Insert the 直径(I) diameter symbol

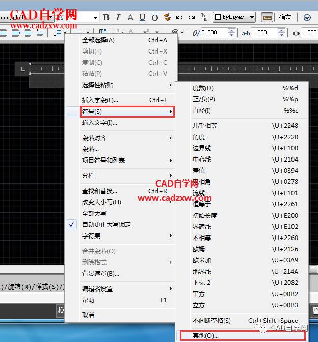click(x=201, y=111)
